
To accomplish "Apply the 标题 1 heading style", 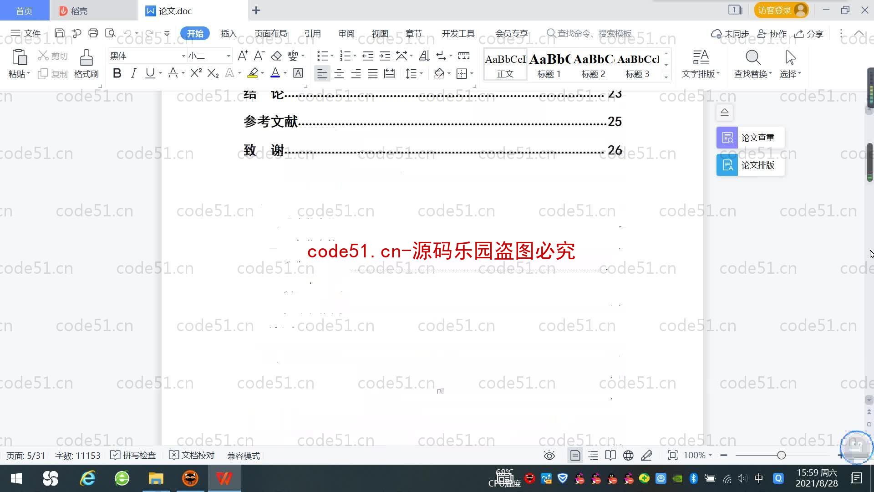I will [549, 65].
